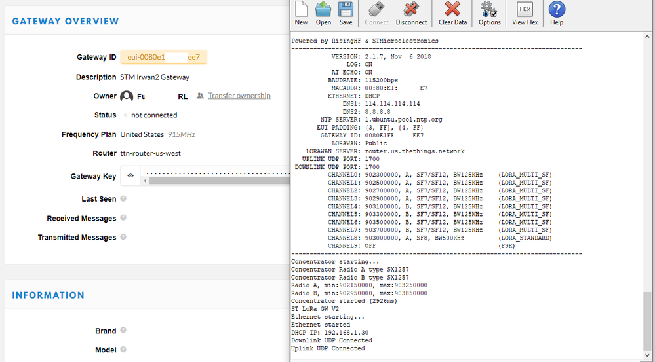Viewport: 655px width, 362px height.
Task: Click the Disconnect serial port icon
Action: tap(411, 13)
